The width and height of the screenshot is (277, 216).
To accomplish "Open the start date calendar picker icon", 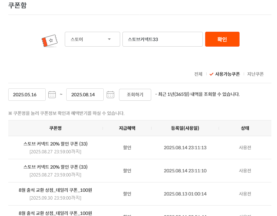I will pyautogui.click(x=52, y=94).
